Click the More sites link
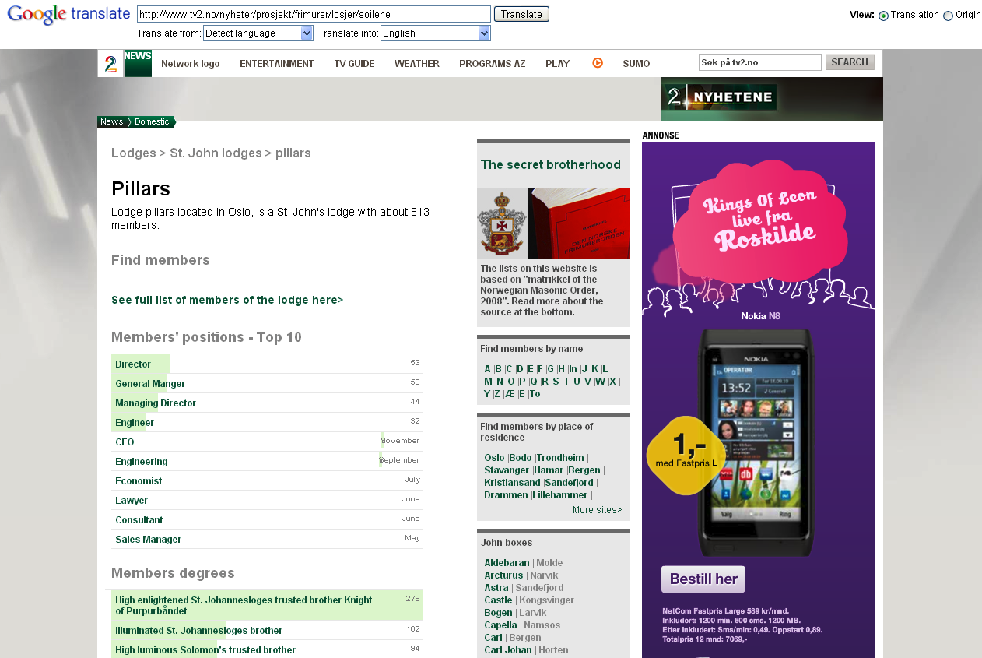The width and height of the screenshot is (982, 658). 597,510
